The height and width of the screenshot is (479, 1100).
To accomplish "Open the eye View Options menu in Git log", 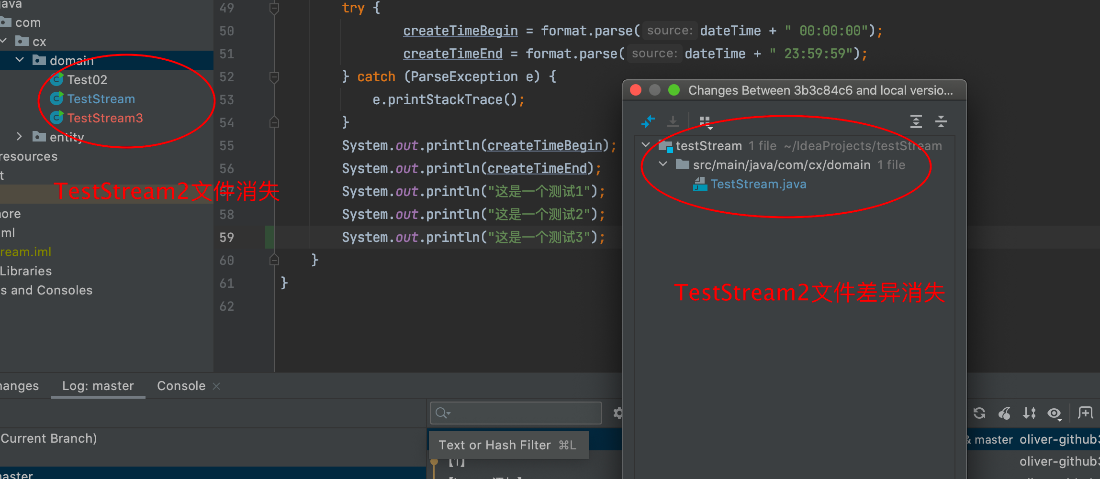I will click(1055, 414).
